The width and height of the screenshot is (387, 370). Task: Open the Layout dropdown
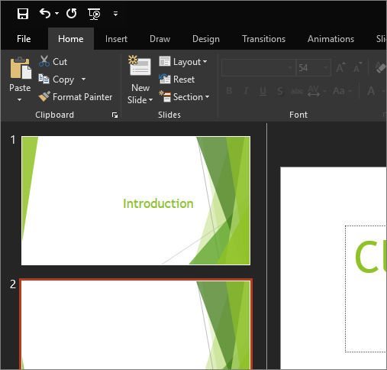tap(183, 62)
